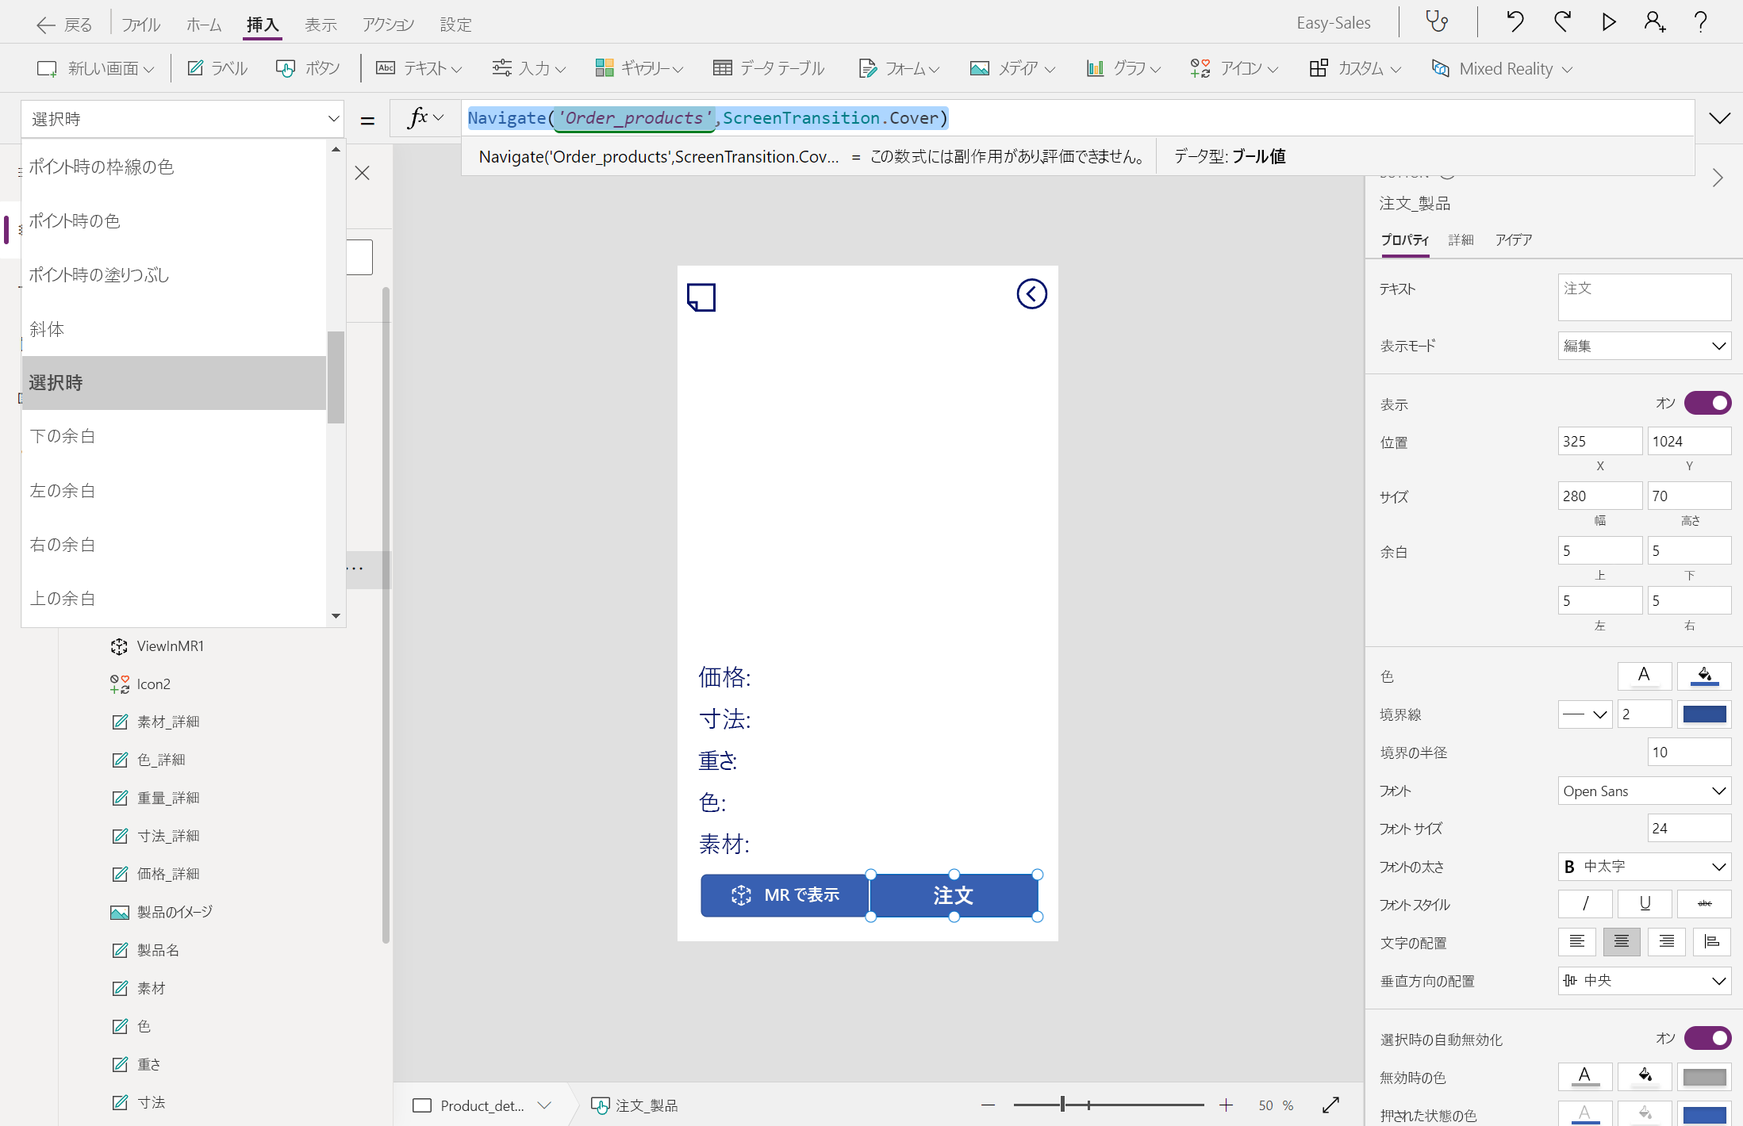Toggle 選択時の自動無効化 switch
This screenshot has width=1743, height=1126.
pyautogui.click(x=1707, y=1038)
